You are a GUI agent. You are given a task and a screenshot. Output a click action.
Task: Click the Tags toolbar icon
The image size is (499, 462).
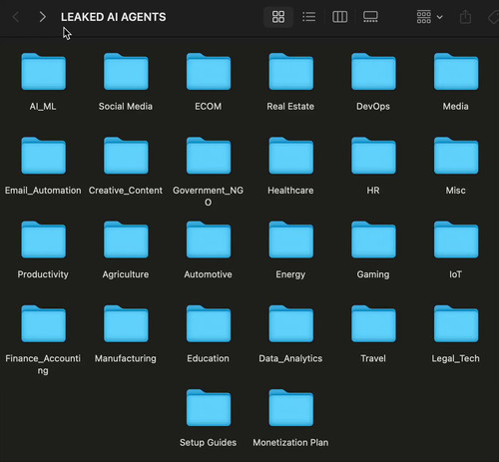coord(494,17)
